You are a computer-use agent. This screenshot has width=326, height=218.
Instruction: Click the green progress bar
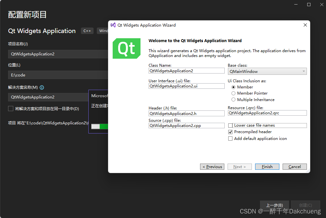(x=100, y=126)
